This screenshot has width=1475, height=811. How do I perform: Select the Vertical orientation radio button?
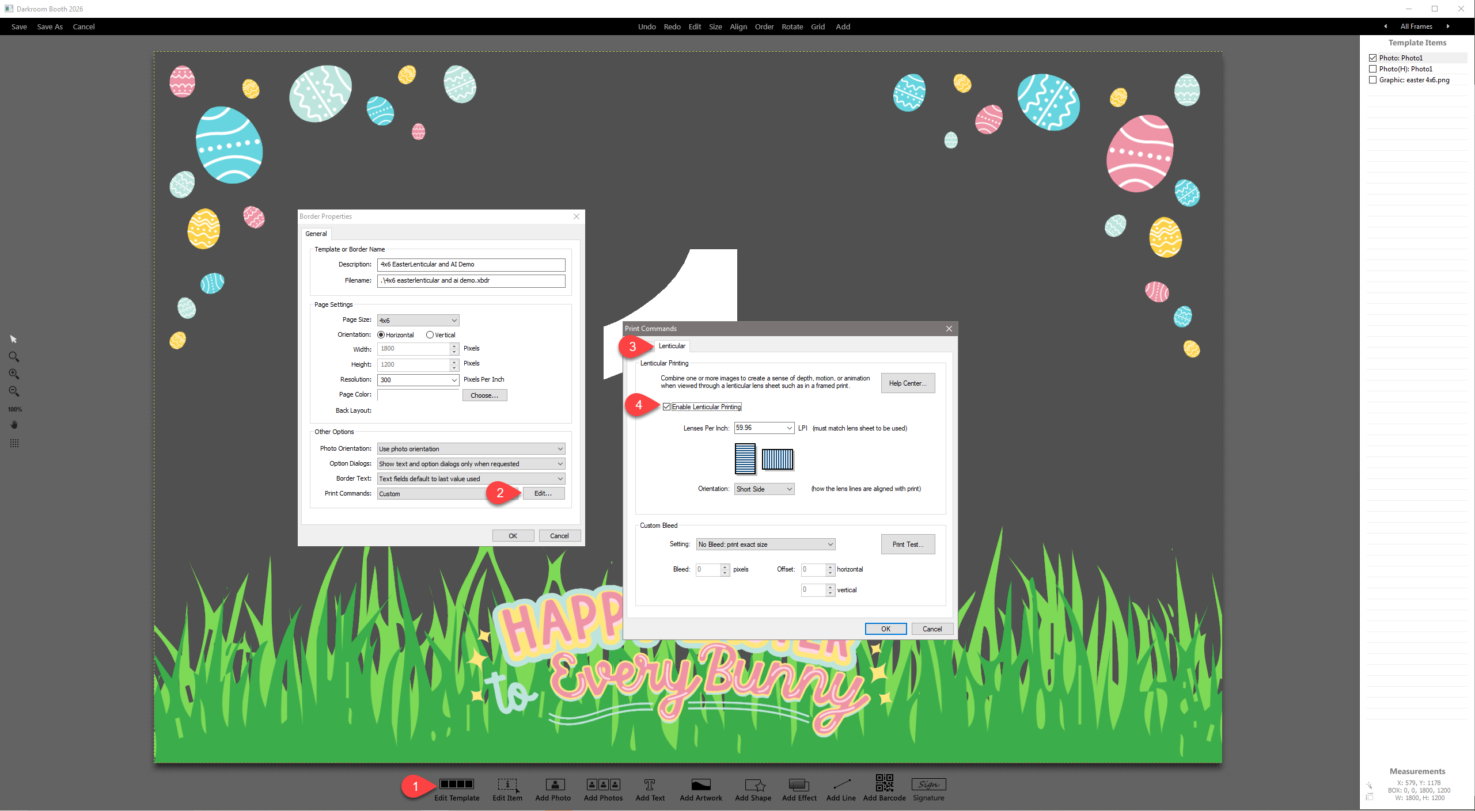430,335
